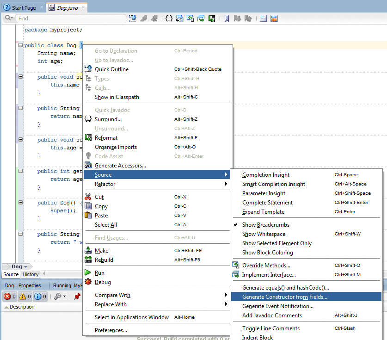Pin the log window with the red pushpin
This screenshot has width=387, height=340.
click(x=77, y=296)
